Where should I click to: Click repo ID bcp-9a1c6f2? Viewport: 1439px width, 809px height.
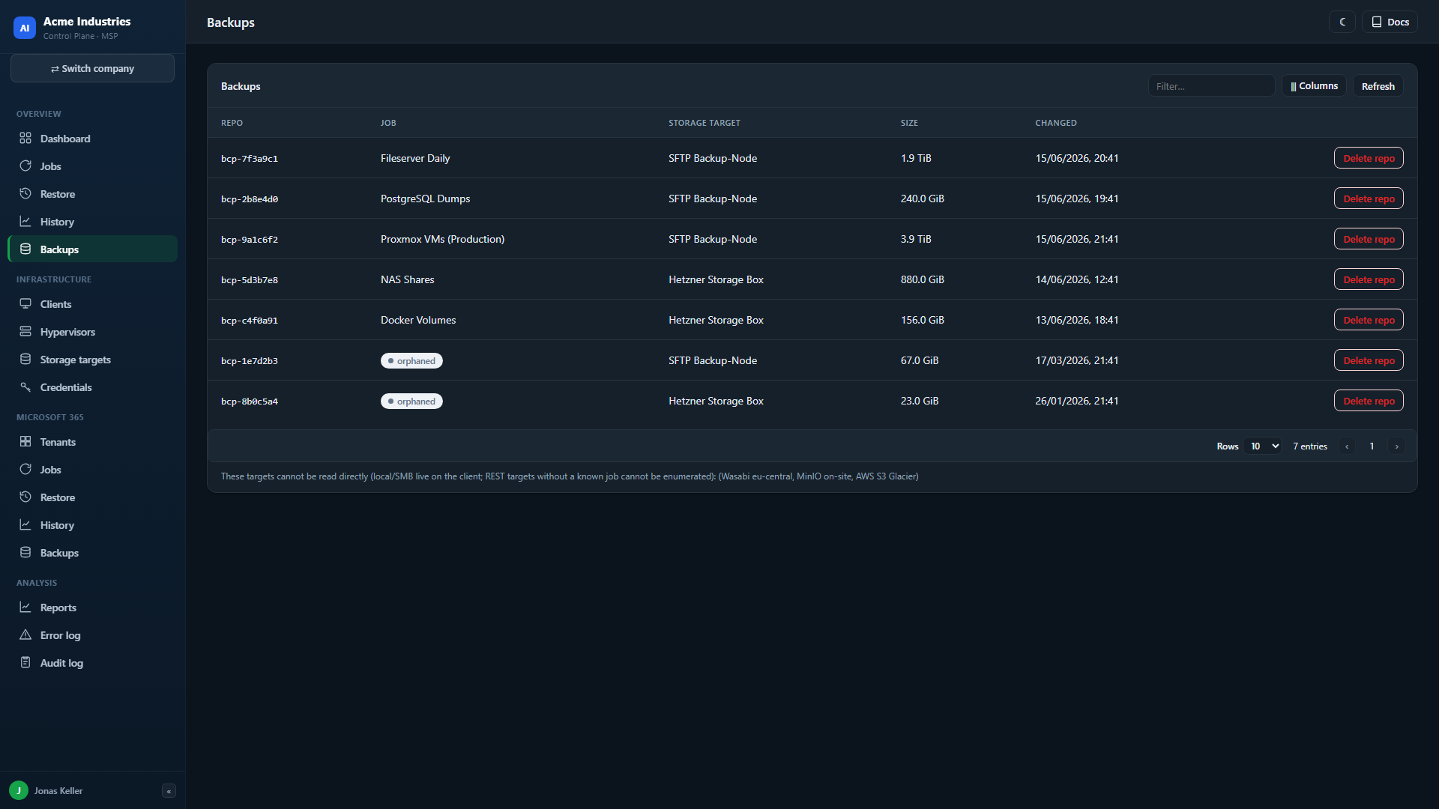tap(250, 240)
